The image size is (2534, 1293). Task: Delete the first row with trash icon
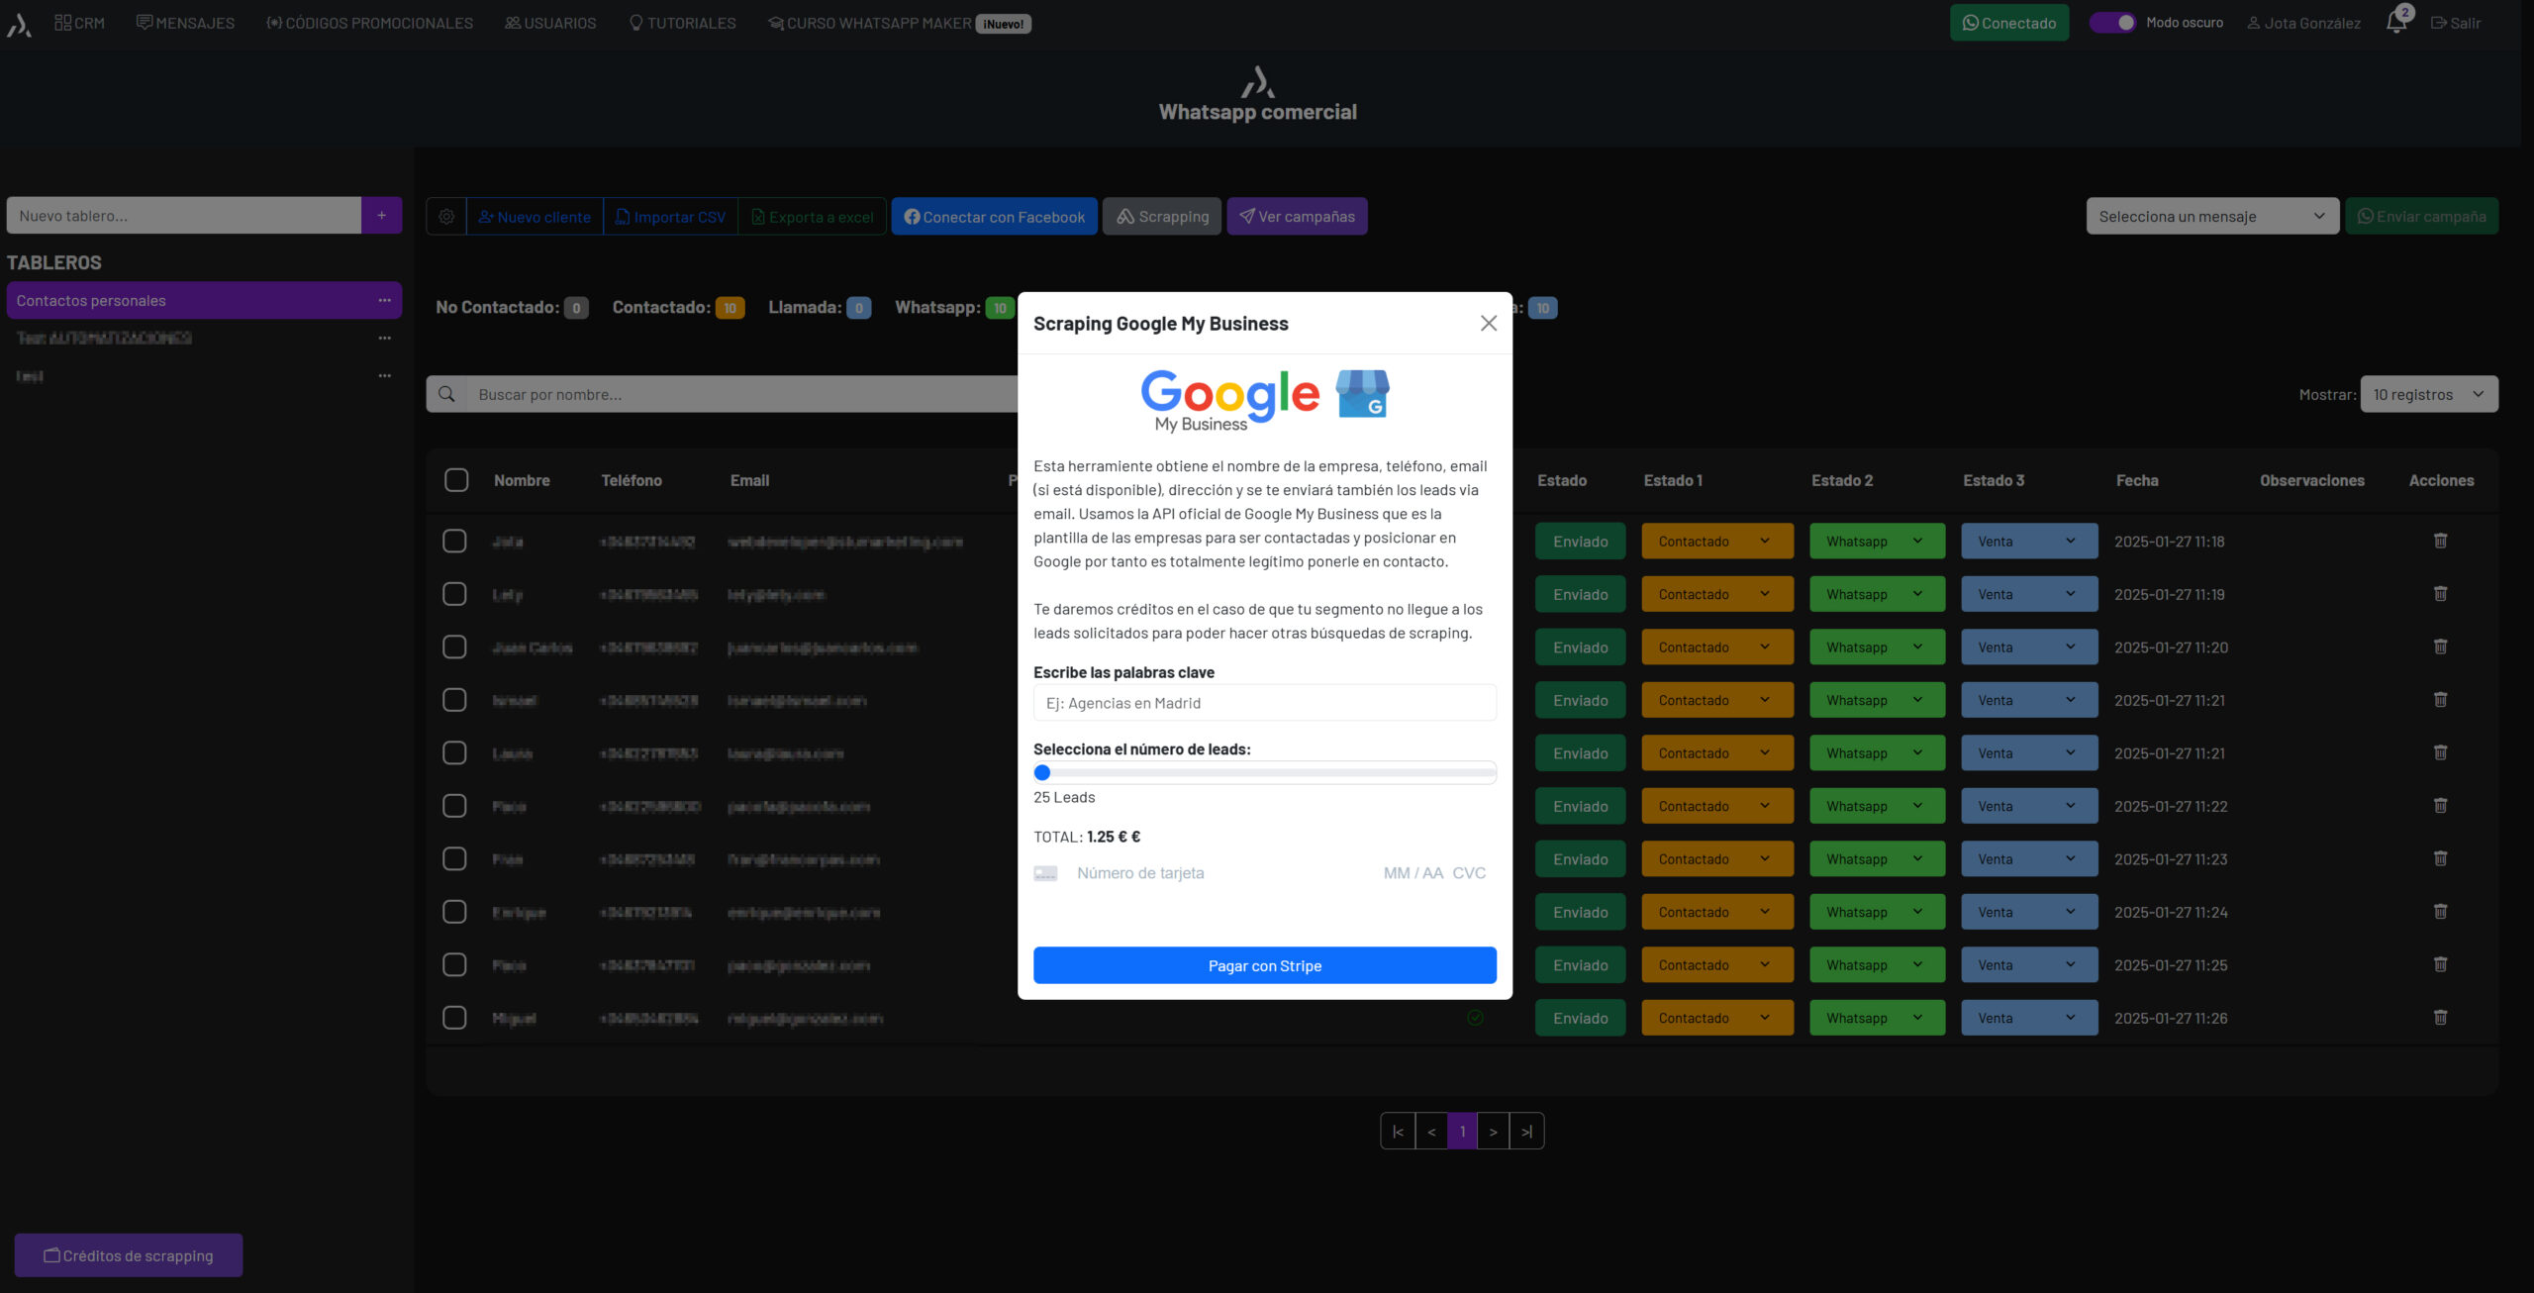point(2440,541)
